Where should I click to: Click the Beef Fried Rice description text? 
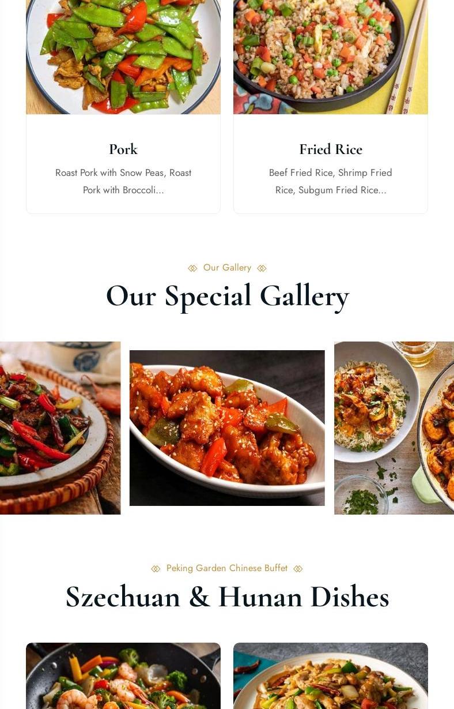click(x=331, y=181)
